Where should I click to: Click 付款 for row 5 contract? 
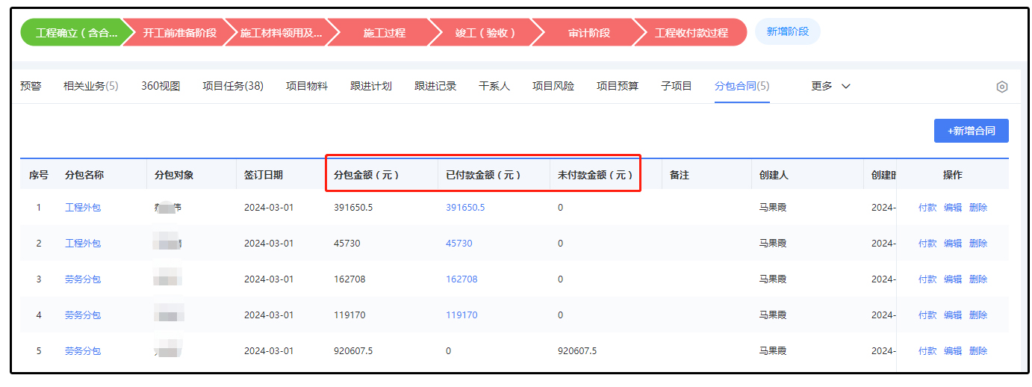[x=927, y=351]
